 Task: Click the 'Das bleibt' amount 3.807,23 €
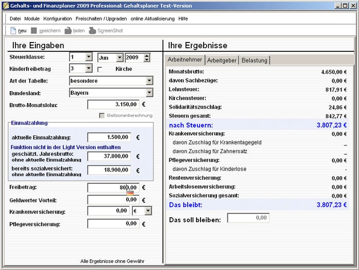click(331, 205)
